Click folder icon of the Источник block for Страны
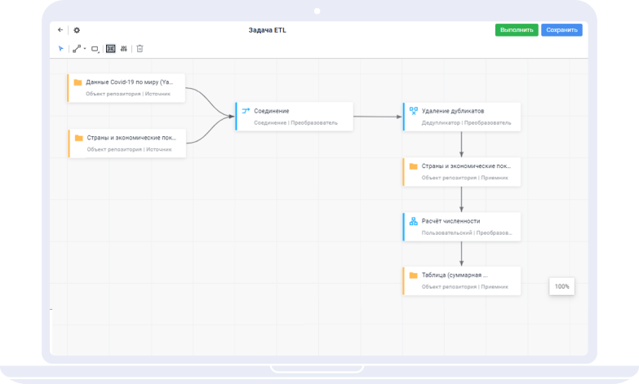Image resolution: width=639 pixels, height=384 pixels. coord(79,138)
